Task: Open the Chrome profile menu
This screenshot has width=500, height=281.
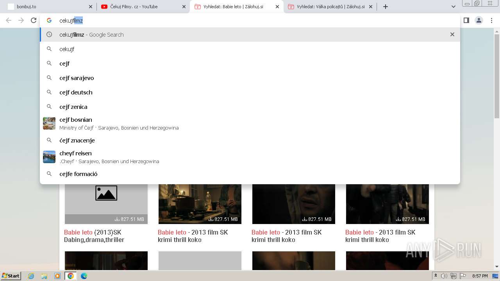Action: 479,20
